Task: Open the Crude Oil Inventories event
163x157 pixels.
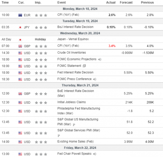Action: click(x=72, y=53)
